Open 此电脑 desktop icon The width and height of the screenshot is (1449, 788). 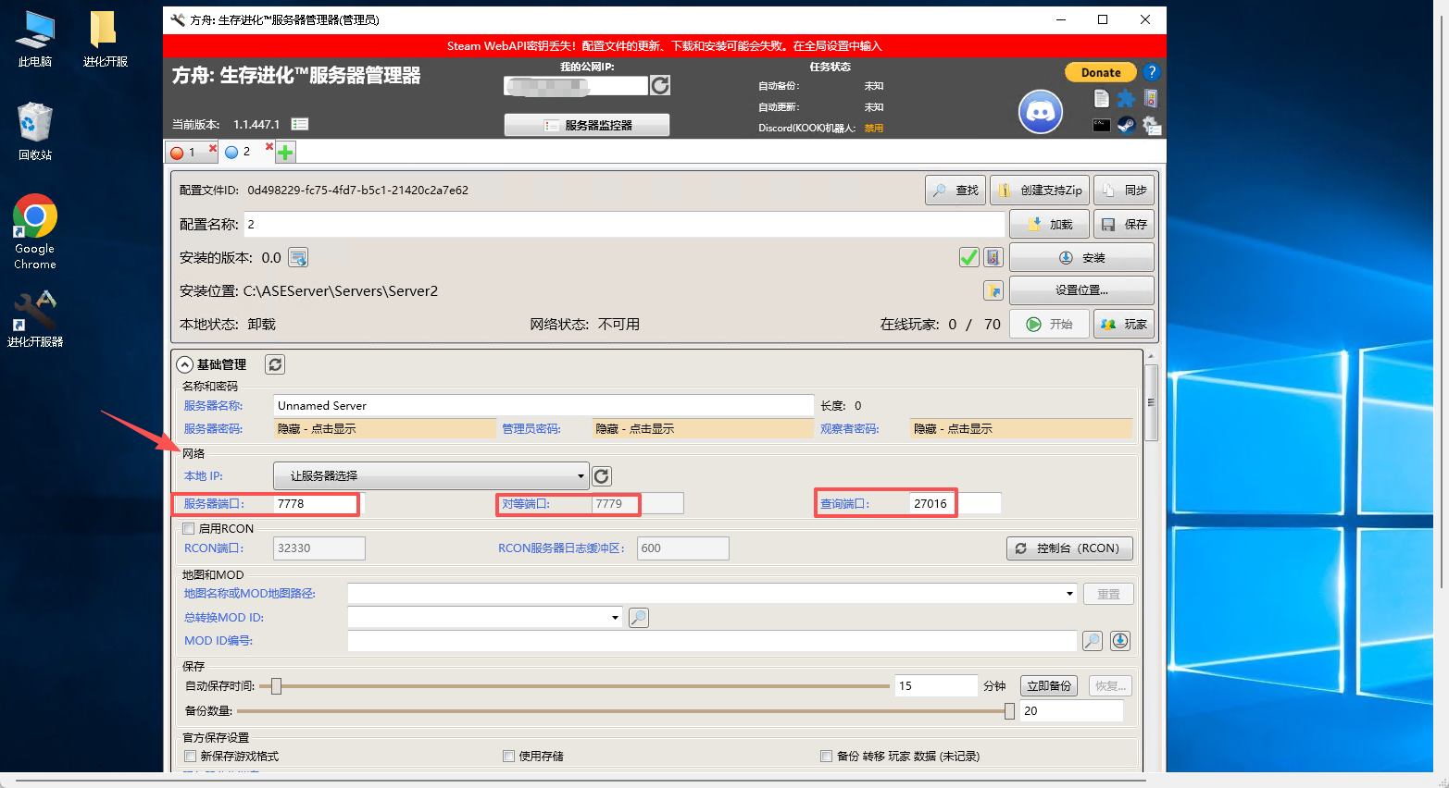pyautogui.click(x=35, y=39)
